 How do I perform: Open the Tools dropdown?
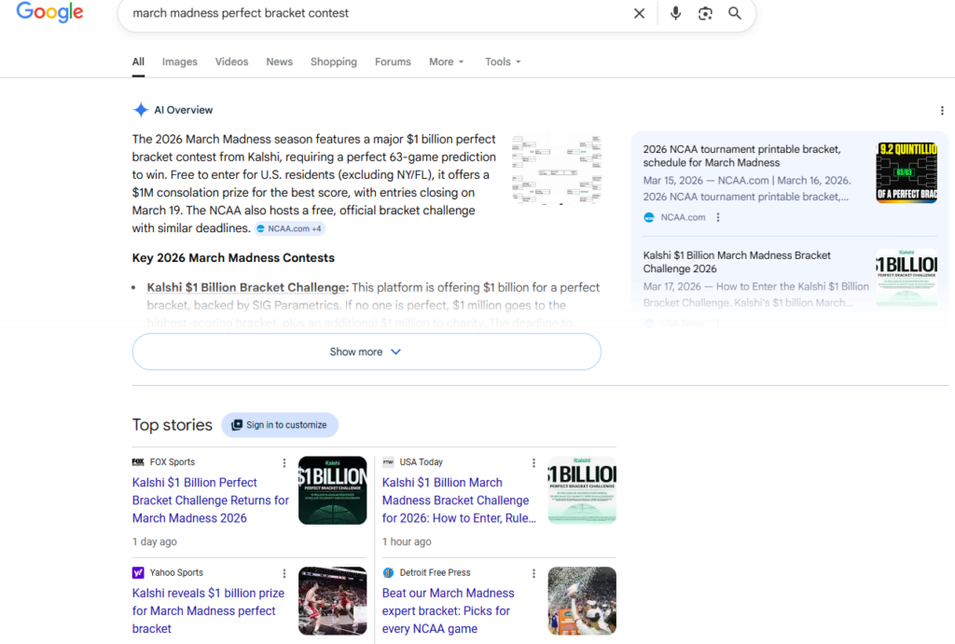[x=503, y=62]
